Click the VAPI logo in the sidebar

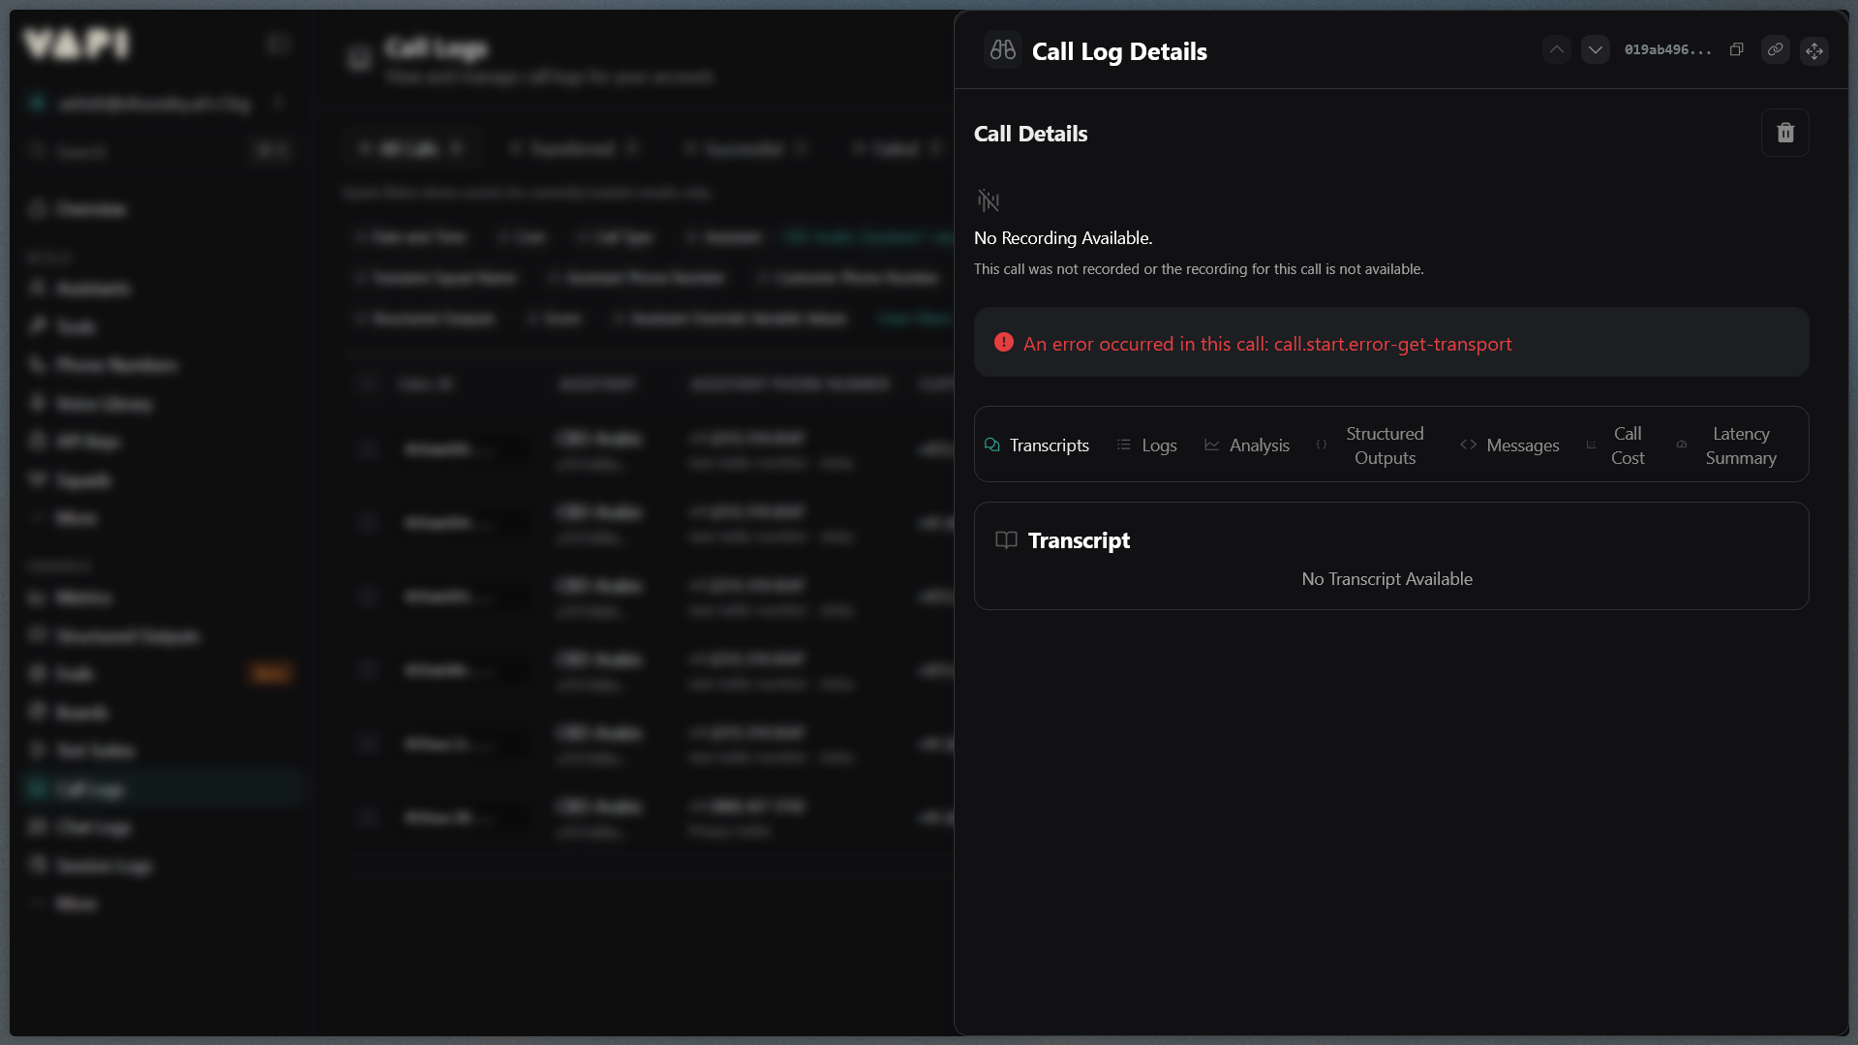(76, 44)
